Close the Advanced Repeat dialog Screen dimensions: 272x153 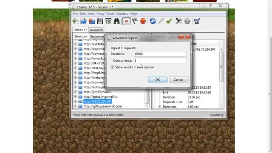184,37
